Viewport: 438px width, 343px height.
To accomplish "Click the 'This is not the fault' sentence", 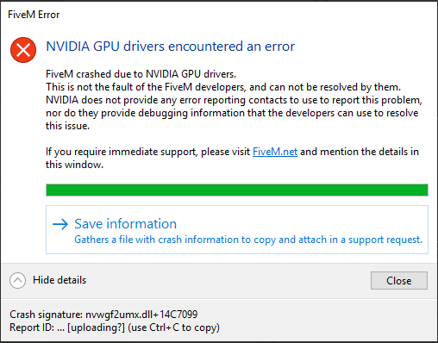I will (223, 87).
